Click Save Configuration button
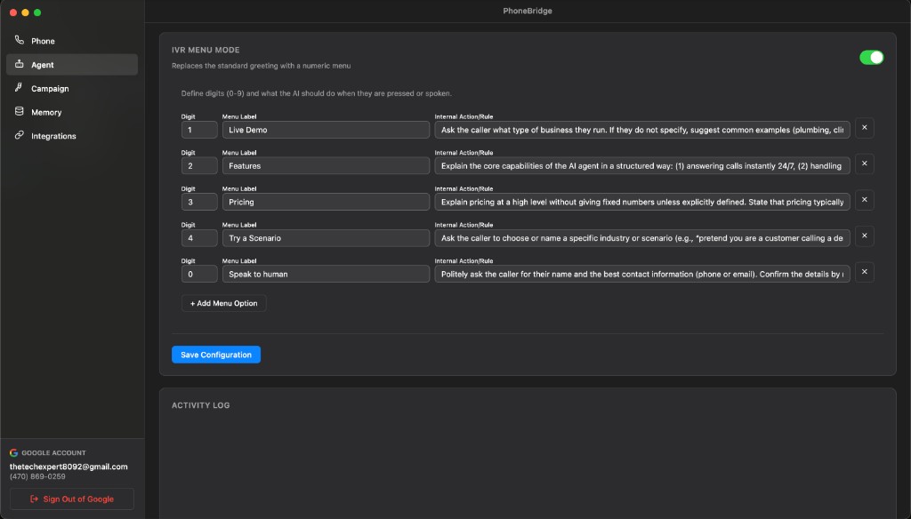Viewport: 911px width, 519px height. point(216,355)
